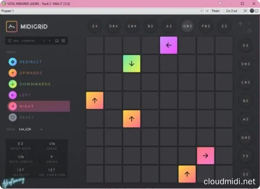Click the pink right-arrow grid cell
Image resolution: width=260 pixels, height=189 pixels.
pos(205,156)
